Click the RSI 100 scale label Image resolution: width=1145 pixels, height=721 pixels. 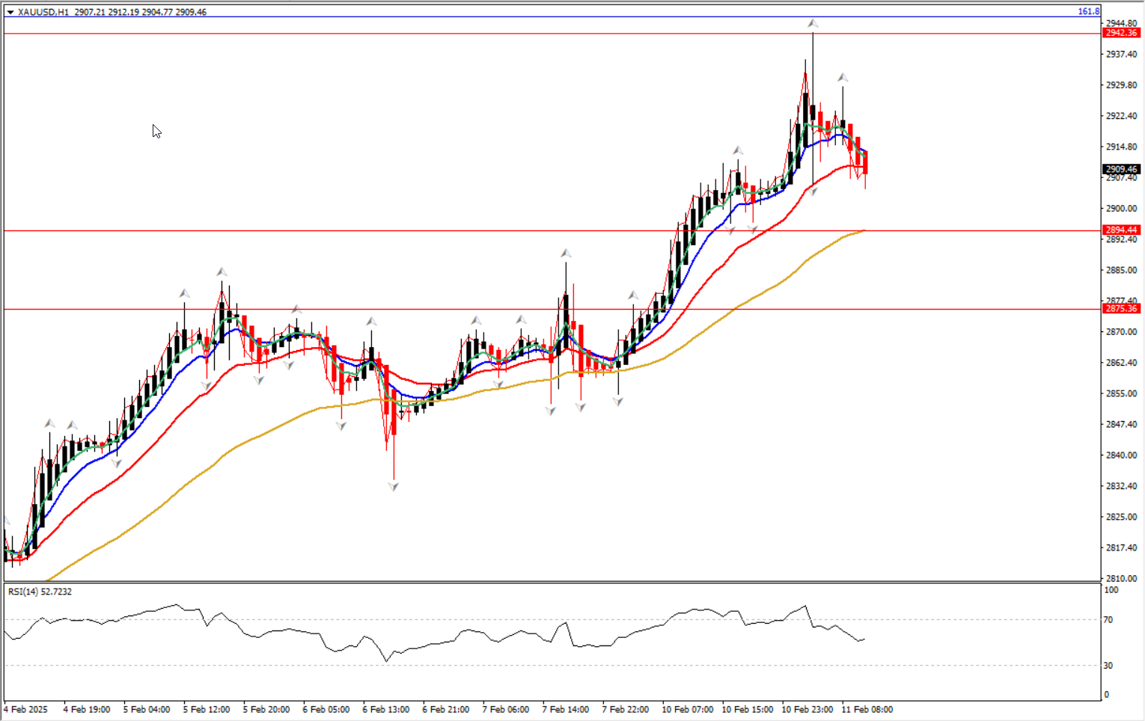click(x=1112, y=590)
